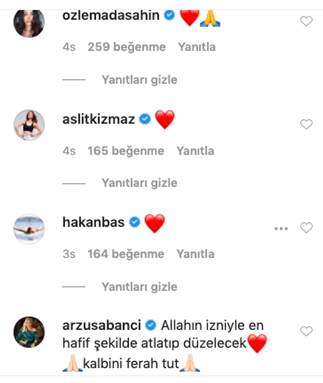
Task: Reply to ozlemadasahin via Yanıtla
Action: click(197, 47)
